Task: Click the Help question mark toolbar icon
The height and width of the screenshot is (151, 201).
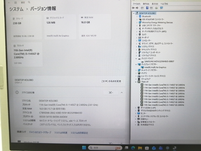Action: pos(147,8)
